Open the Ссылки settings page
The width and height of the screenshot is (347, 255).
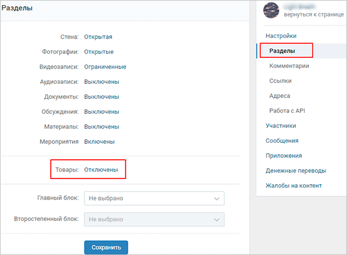pos(280,81)
